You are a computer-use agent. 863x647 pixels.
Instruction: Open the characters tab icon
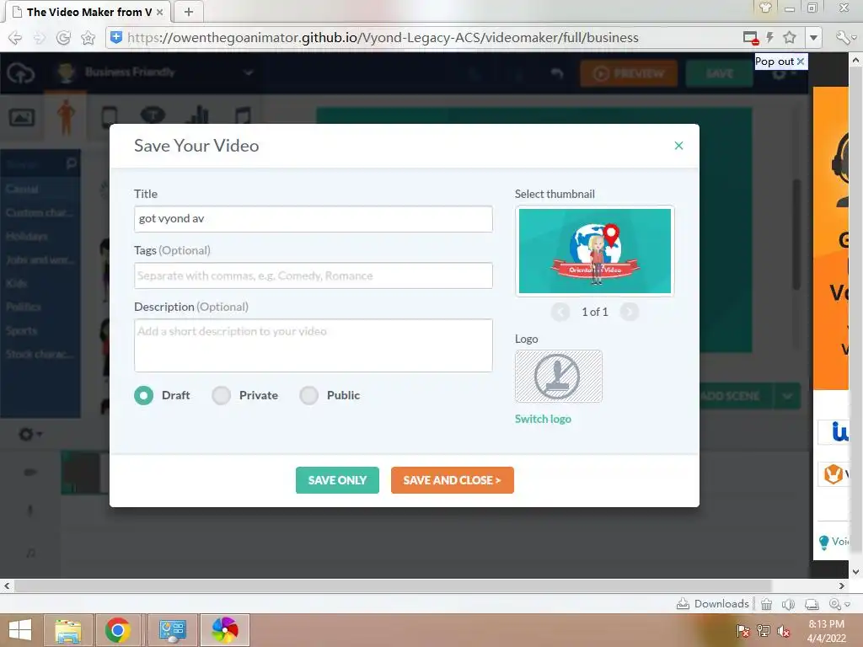[66, 116]
